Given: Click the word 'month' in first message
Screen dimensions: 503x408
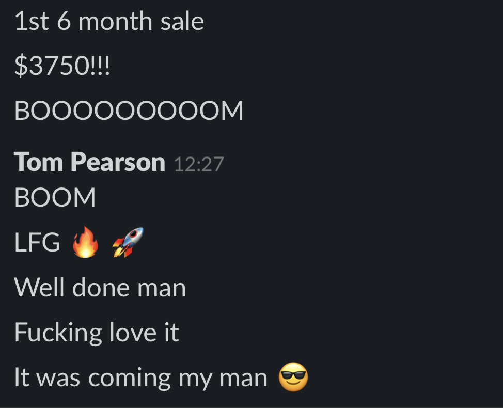Looking at the screenshot, I should (115, 22).
